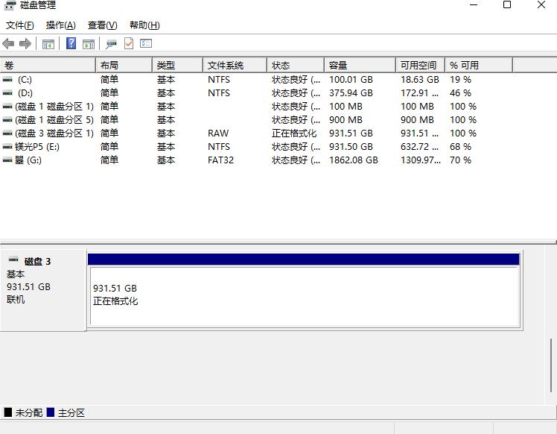Open the 文件(F) menu
The height and width of the screenshot is (434, 557).
tap(20, 25)
